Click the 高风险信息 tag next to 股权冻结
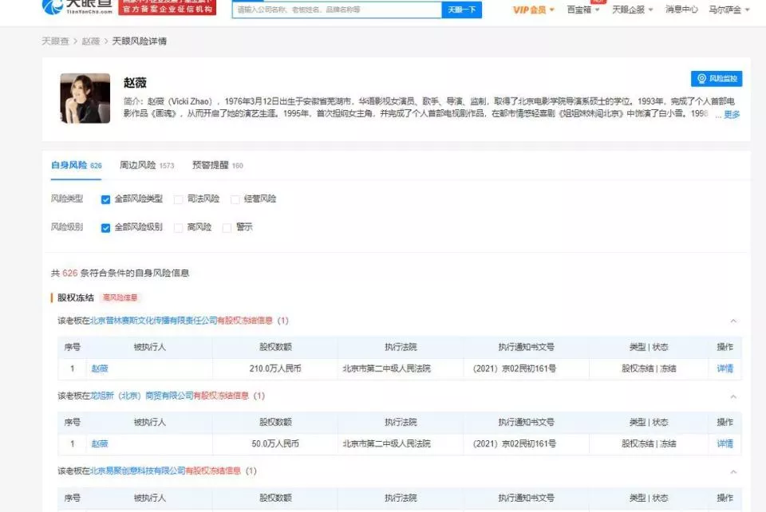The image size is (766, 512). pos(120,297)
